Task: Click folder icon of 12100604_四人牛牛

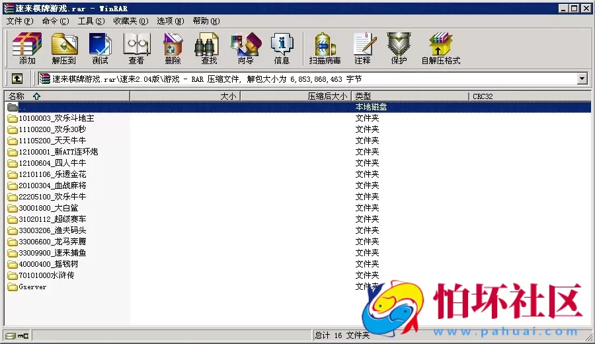Action: (13, 164)
